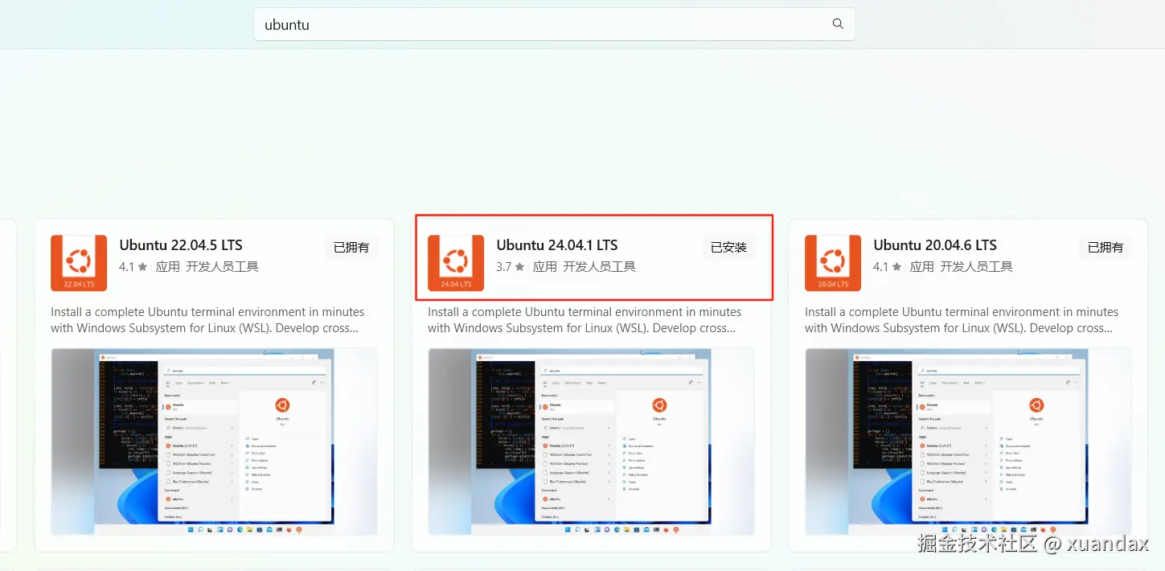Screen dimensions: 1165x571
Task: Click the description text of Ubuntu 24.04.1 LTS
Action: (x=585, y=320)
